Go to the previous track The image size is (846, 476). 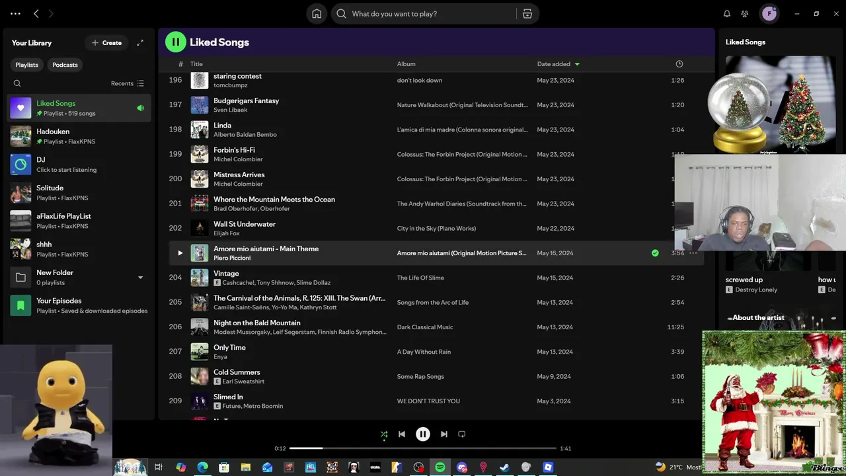tap(402, 434)
